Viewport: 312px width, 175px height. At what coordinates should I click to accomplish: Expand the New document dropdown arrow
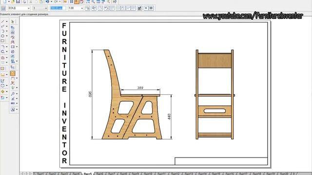point(9,1)
